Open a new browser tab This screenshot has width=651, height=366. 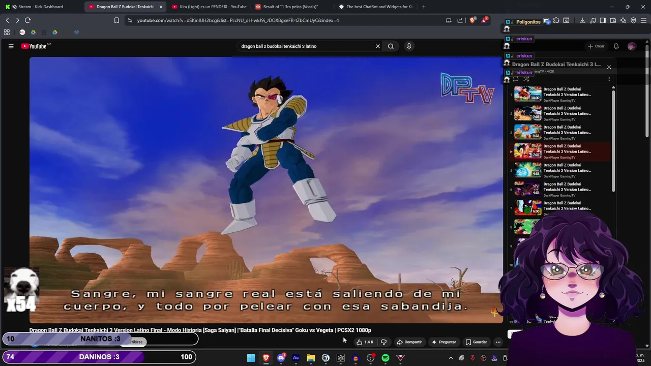click(x=424, y=7)
